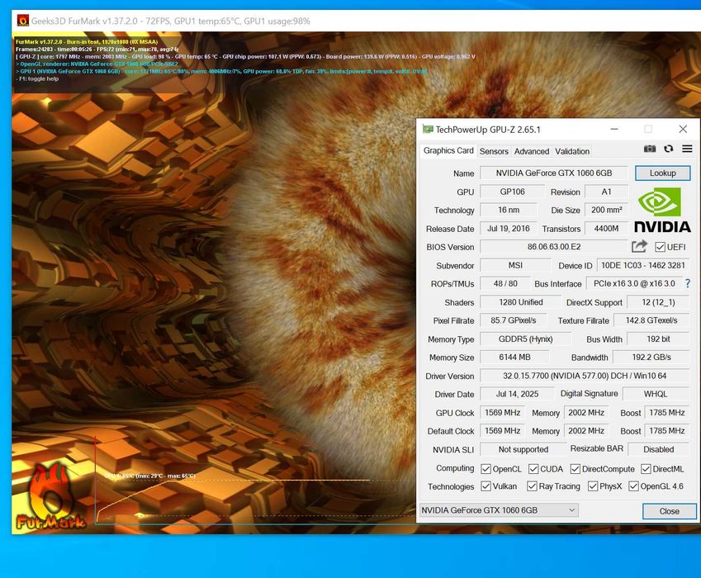This screenshot has height=578, width=701.
Task: Click the Transistors value 4400M
Action: [x=606, y=229]
